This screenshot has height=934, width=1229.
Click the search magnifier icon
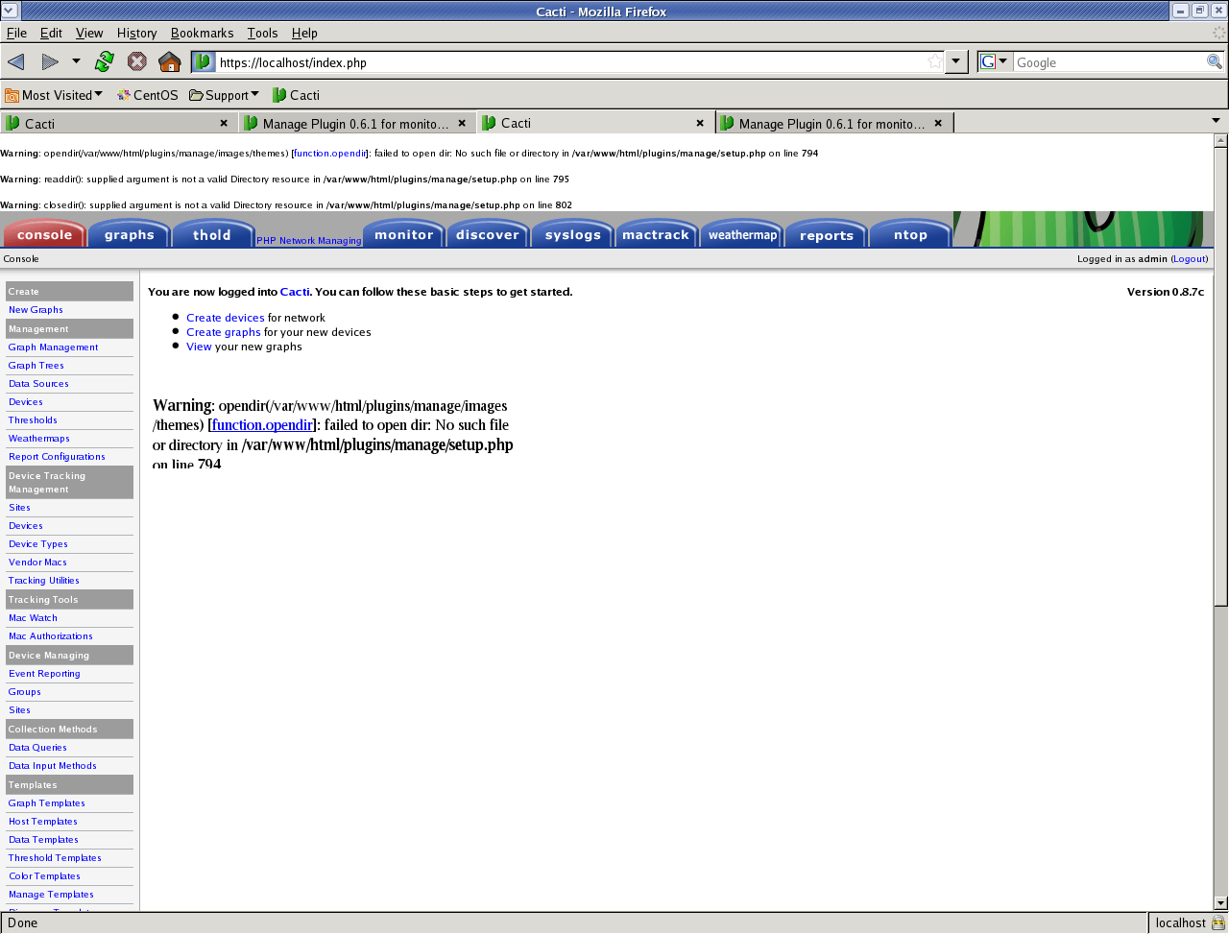click(x=1215, y=62)
